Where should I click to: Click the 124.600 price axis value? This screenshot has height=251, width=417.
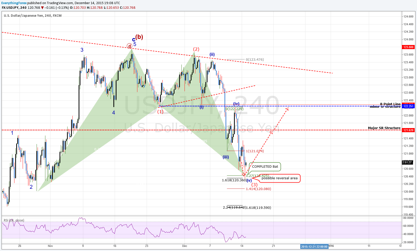click(x=408, y=16)
